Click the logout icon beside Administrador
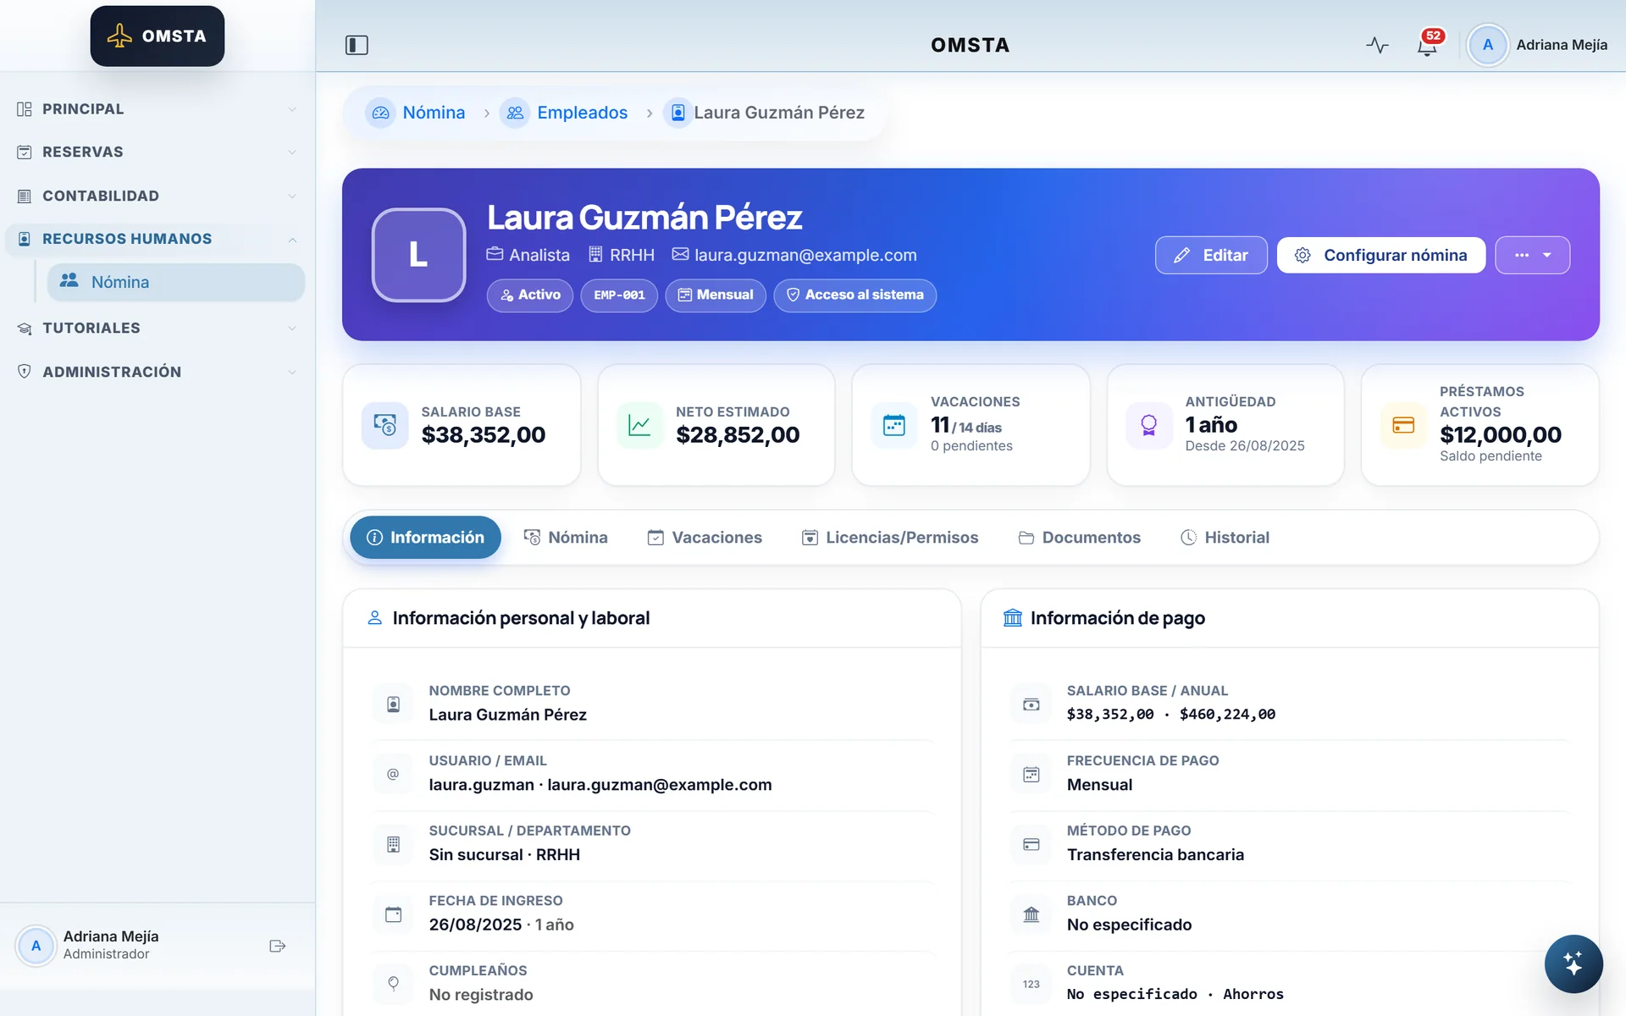The height and width of the screenshot is (1016, 1626). click(278, 946)
